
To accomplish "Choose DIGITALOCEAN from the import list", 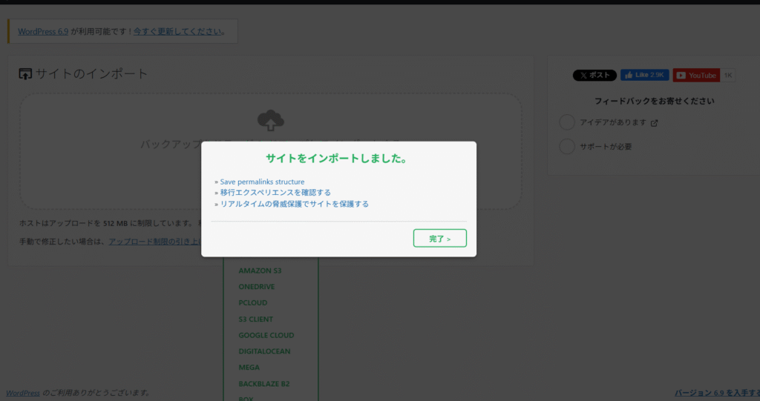I will tap(264, 351).
